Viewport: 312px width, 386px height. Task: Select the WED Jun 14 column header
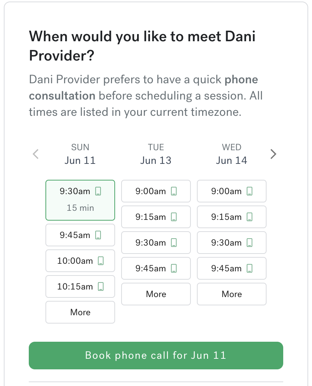point(232,154)
